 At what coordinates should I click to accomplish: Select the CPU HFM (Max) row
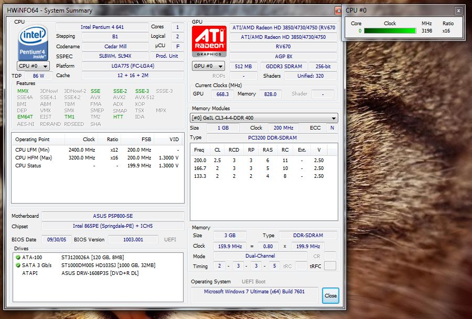tap(97, 157)
